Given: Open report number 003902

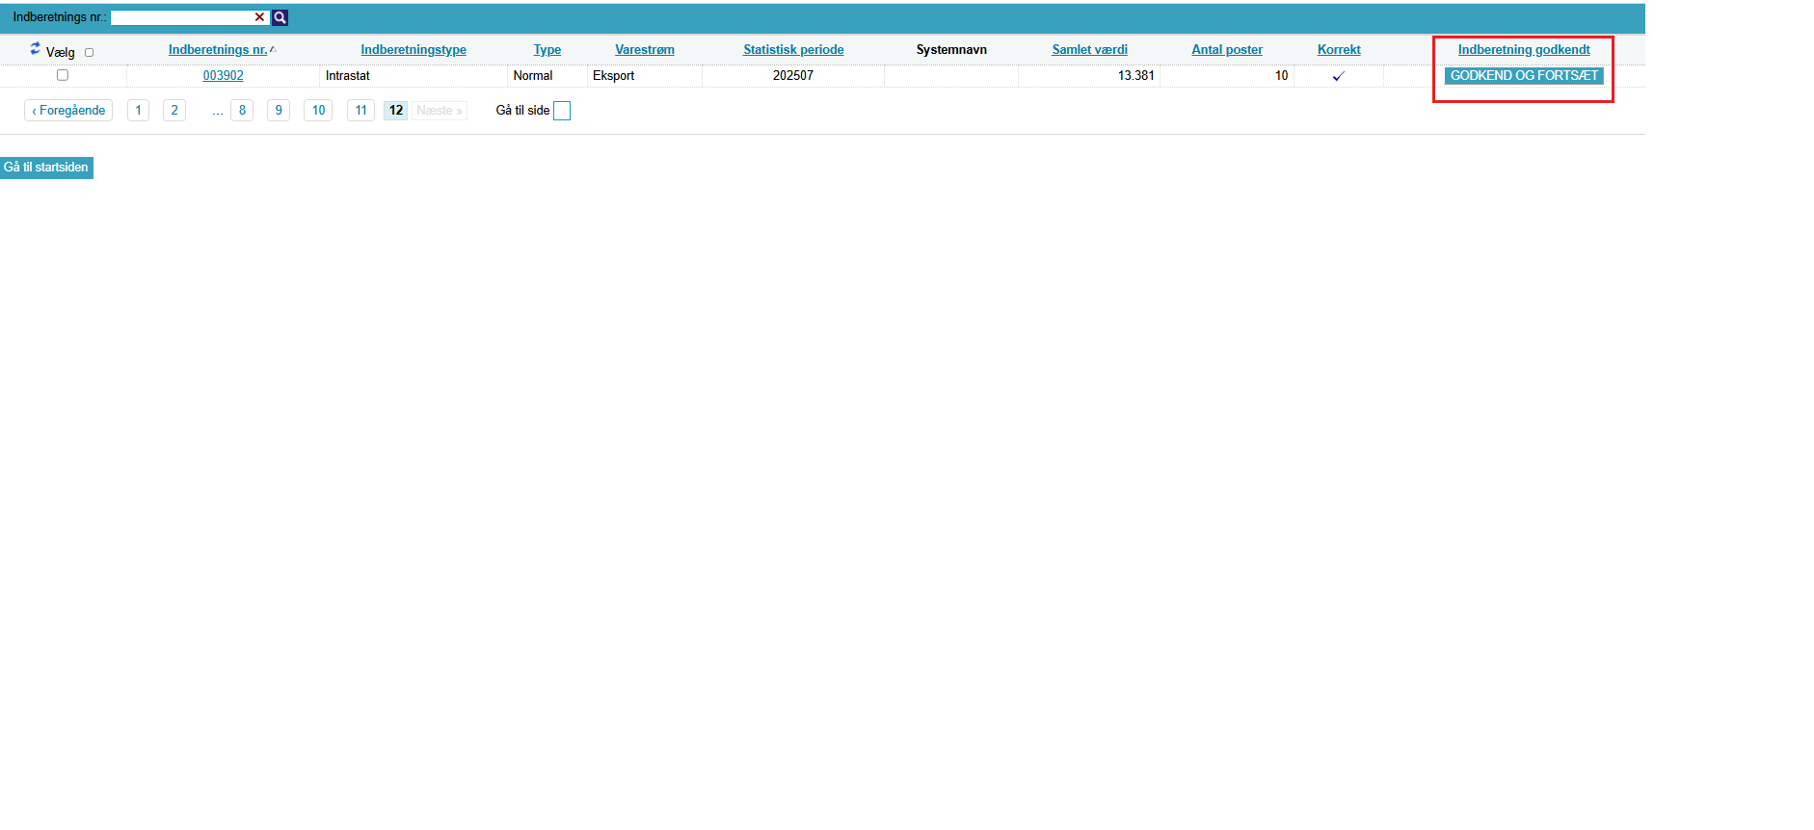Looking at the screenshot, I should (x=223, y=76).
